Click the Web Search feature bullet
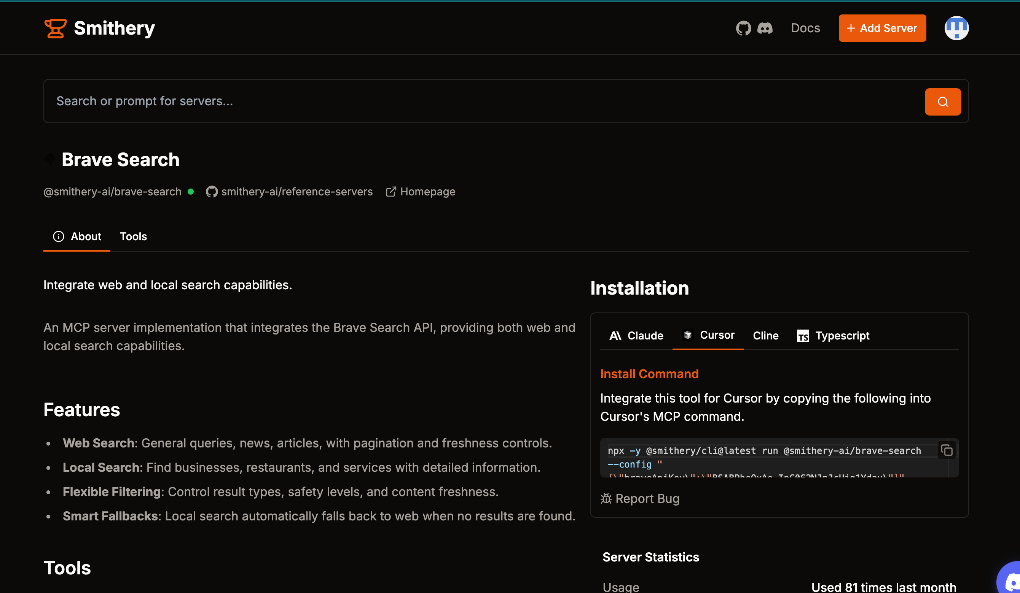 click(307, 443)
